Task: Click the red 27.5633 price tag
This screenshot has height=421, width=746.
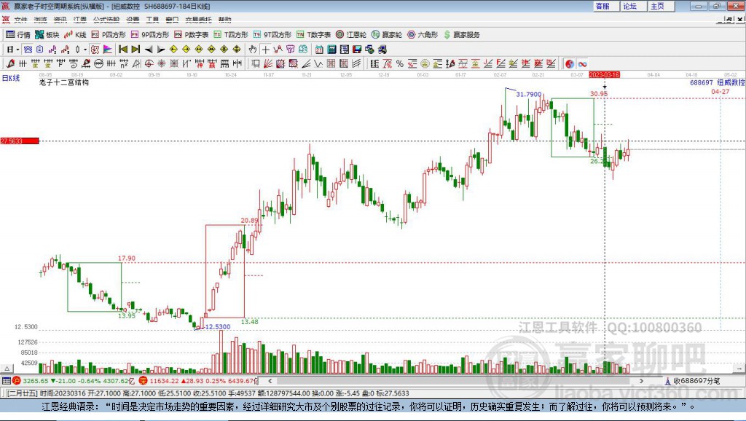Action: coord(20,141)
